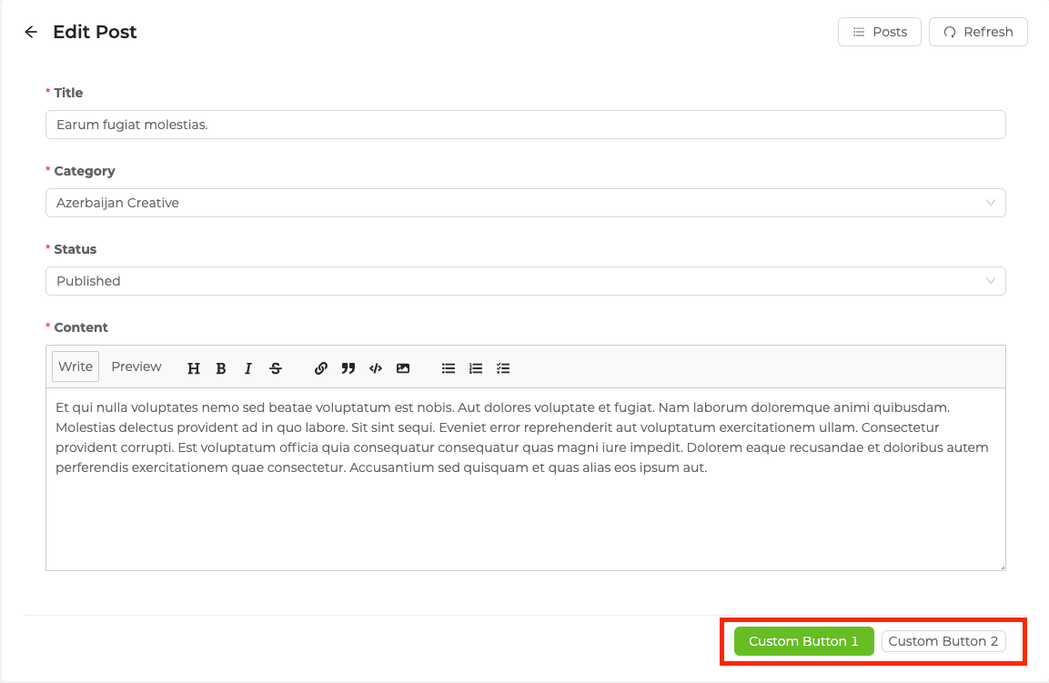The image size is (1049, 683).
Task: Insert a code snippet
Action: click(375, 367)
